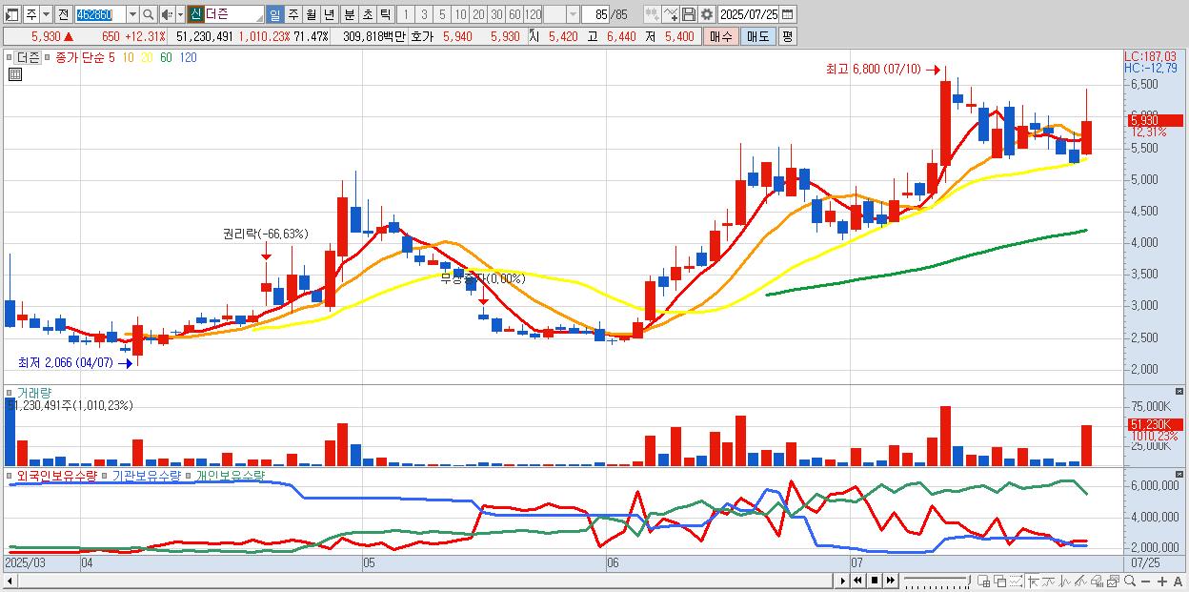Select the 초 (second) period toggle
Viewport: 1189px width, 592px height.
pos(367,14)
